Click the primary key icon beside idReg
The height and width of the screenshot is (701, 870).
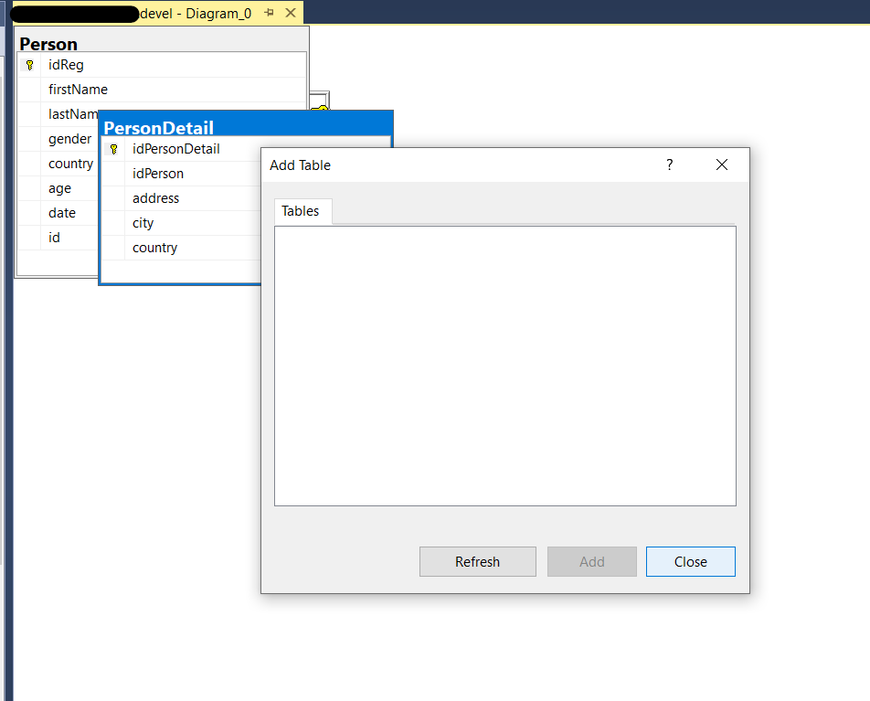29,65
